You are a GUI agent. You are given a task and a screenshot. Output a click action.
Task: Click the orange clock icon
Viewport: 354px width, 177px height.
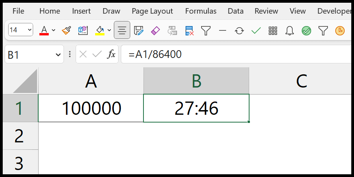click(x=340, y=31)
